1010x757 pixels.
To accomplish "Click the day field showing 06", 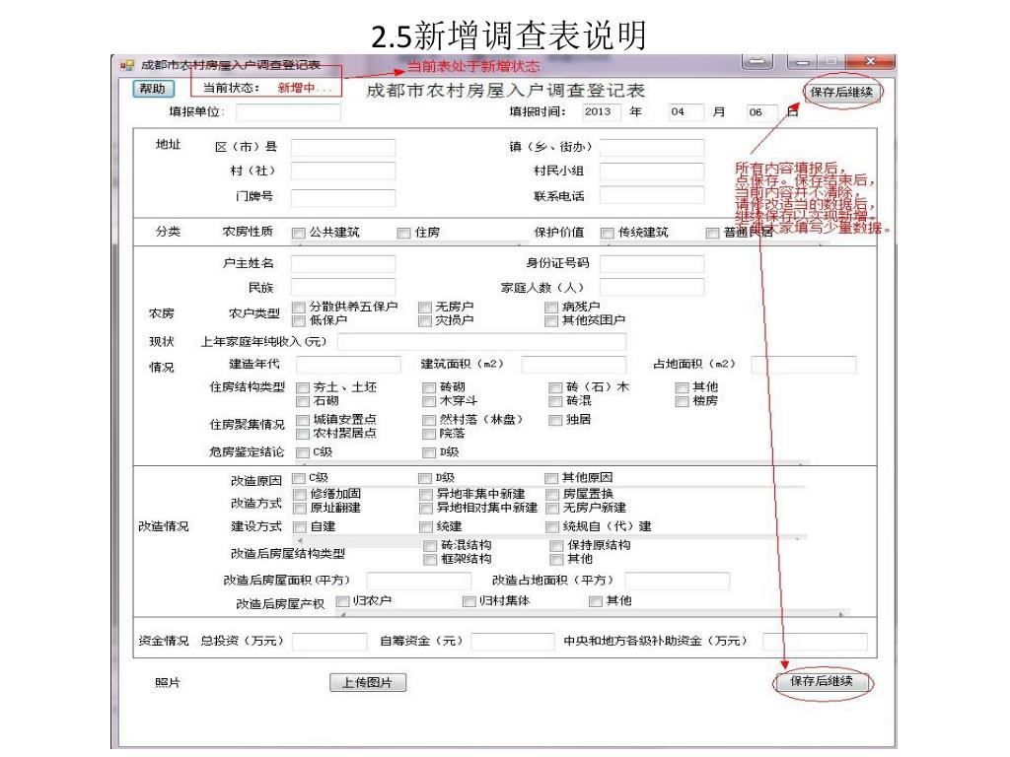I will coord(761,112).
